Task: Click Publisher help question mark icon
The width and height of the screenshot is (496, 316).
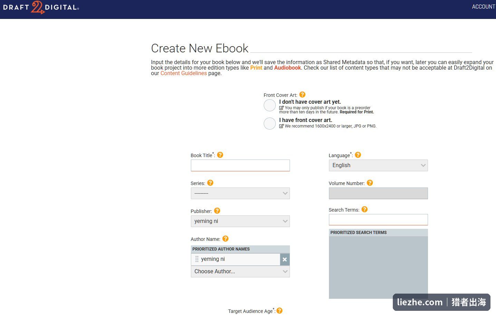Action: pos(217,211)
